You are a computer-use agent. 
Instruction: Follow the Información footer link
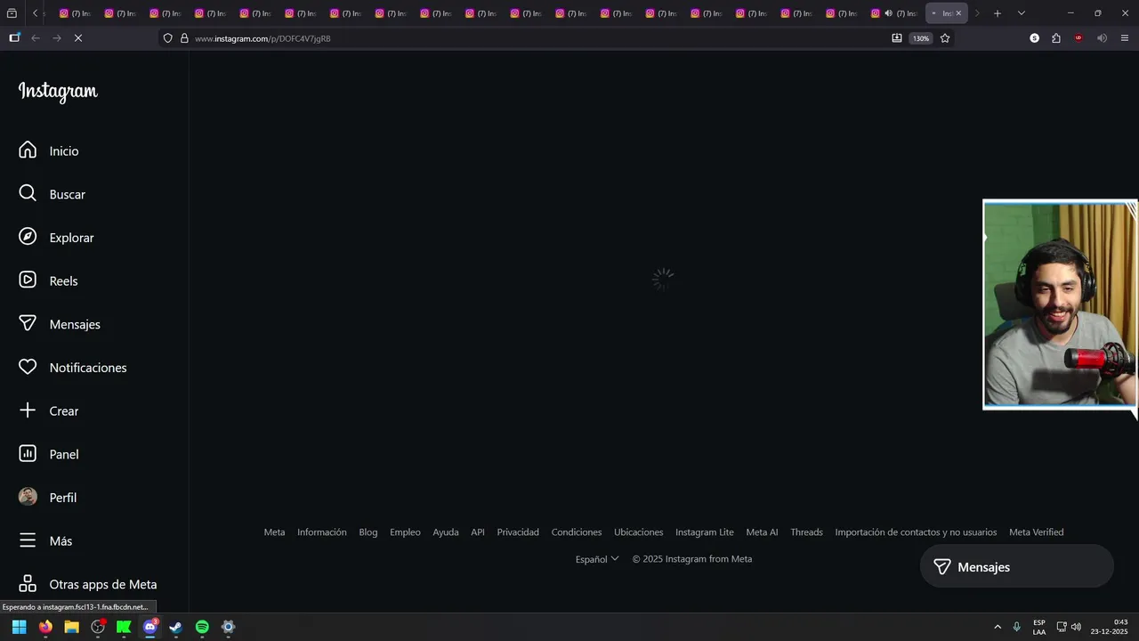[322, 532]
